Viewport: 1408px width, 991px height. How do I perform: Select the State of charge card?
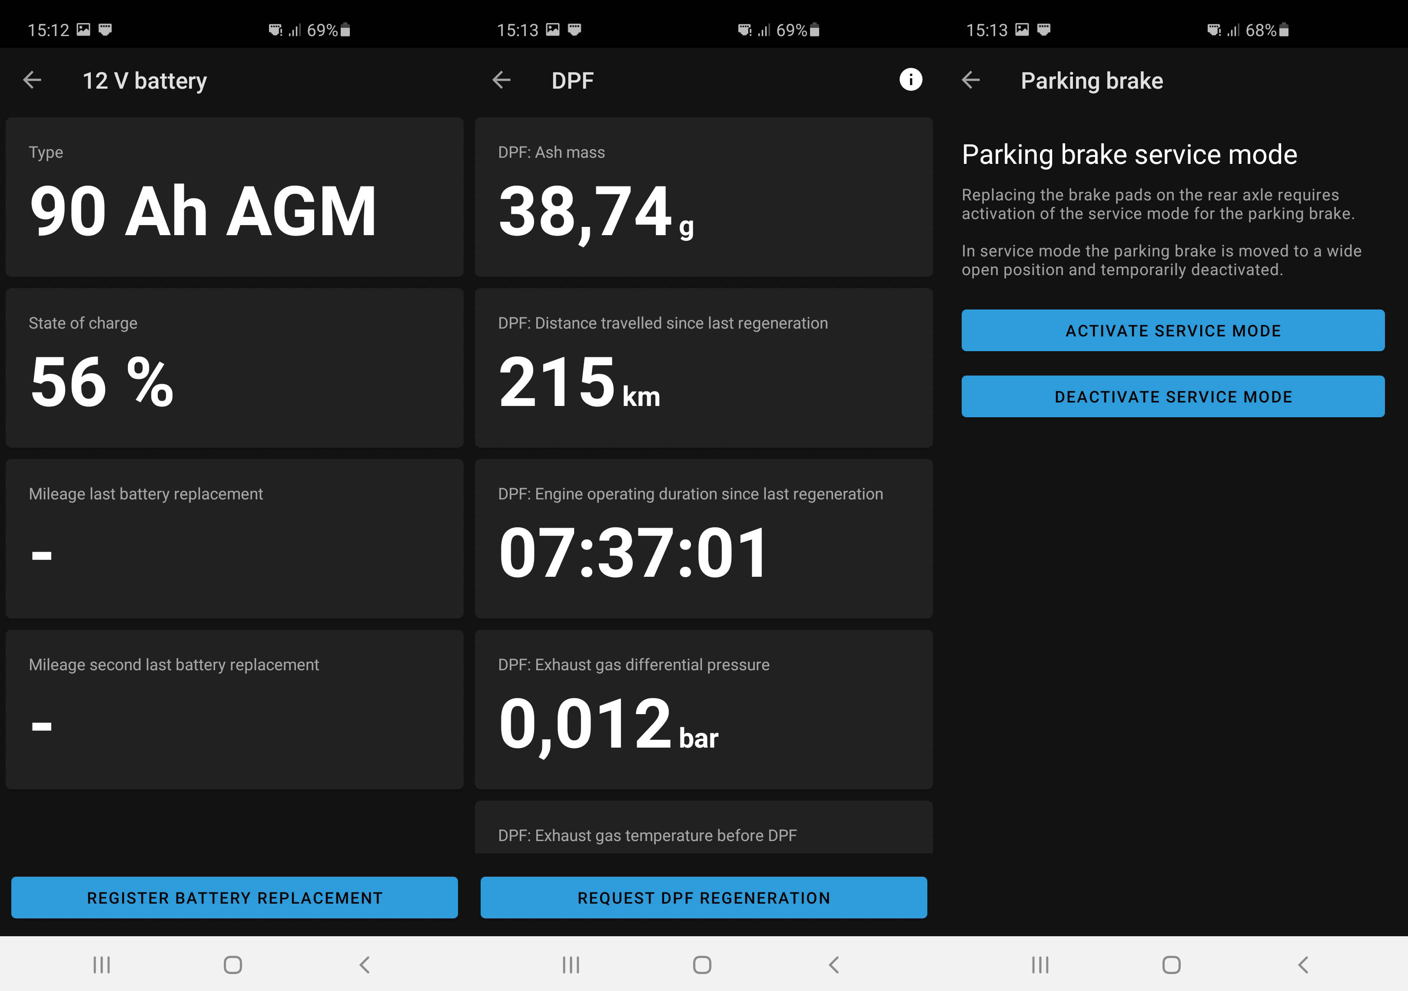pos(234,368)
